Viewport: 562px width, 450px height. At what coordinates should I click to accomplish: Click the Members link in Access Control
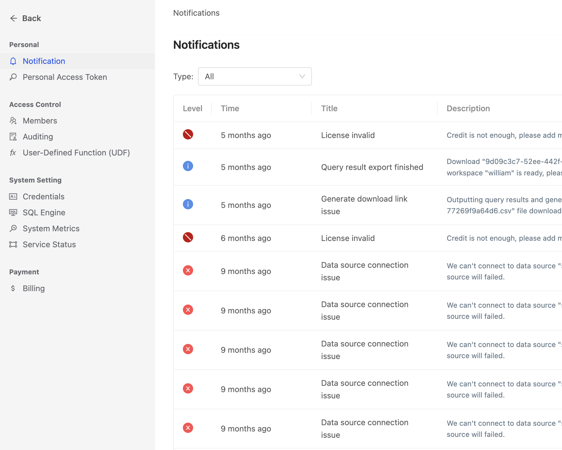[x=40, y=120]
